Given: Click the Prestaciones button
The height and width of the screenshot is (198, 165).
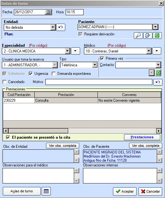Looking at the screenshot, I should pos(142,137).
